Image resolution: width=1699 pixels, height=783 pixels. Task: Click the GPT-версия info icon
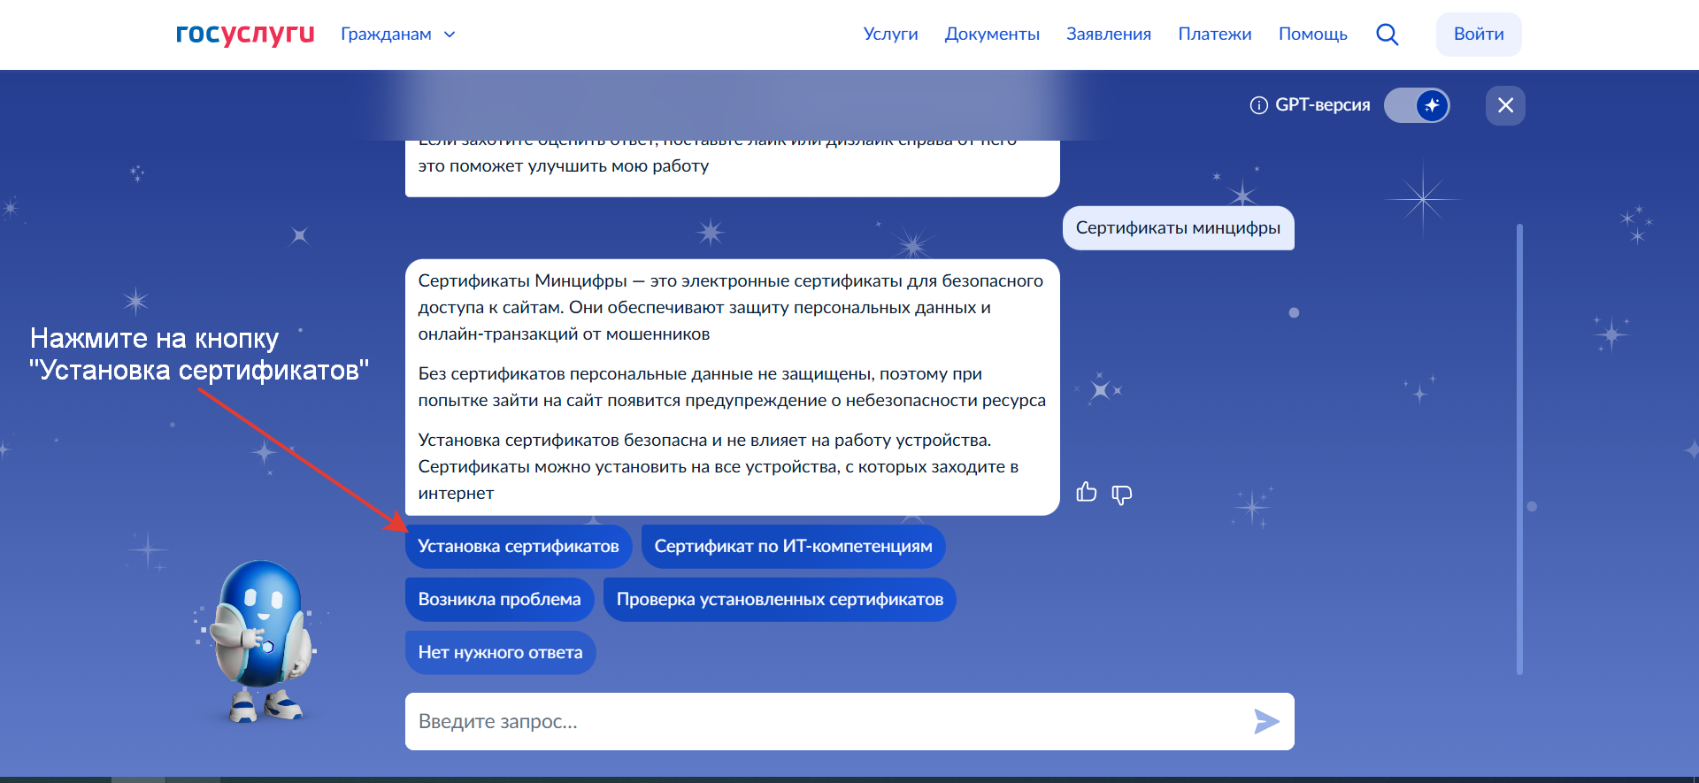[x=1258, y=105]
